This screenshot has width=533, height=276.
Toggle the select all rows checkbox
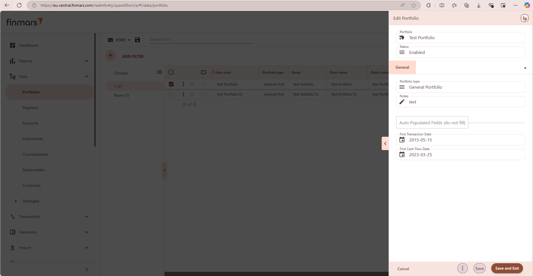pyautogui.click(x=171, y=72)
